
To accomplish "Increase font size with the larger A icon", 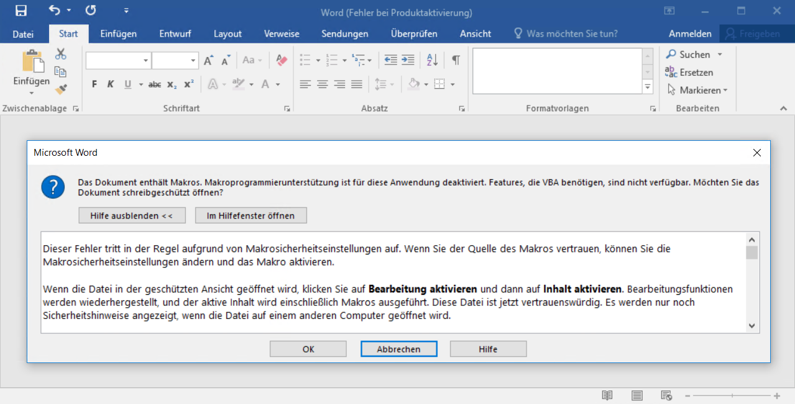I will tap(209, 60).
